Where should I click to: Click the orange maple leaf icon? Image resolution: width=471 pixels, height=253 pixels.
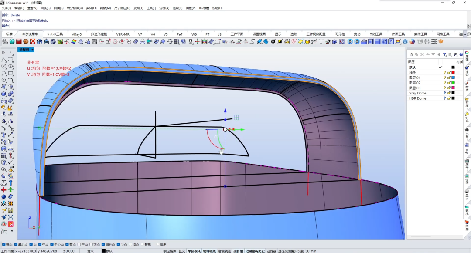441,42
